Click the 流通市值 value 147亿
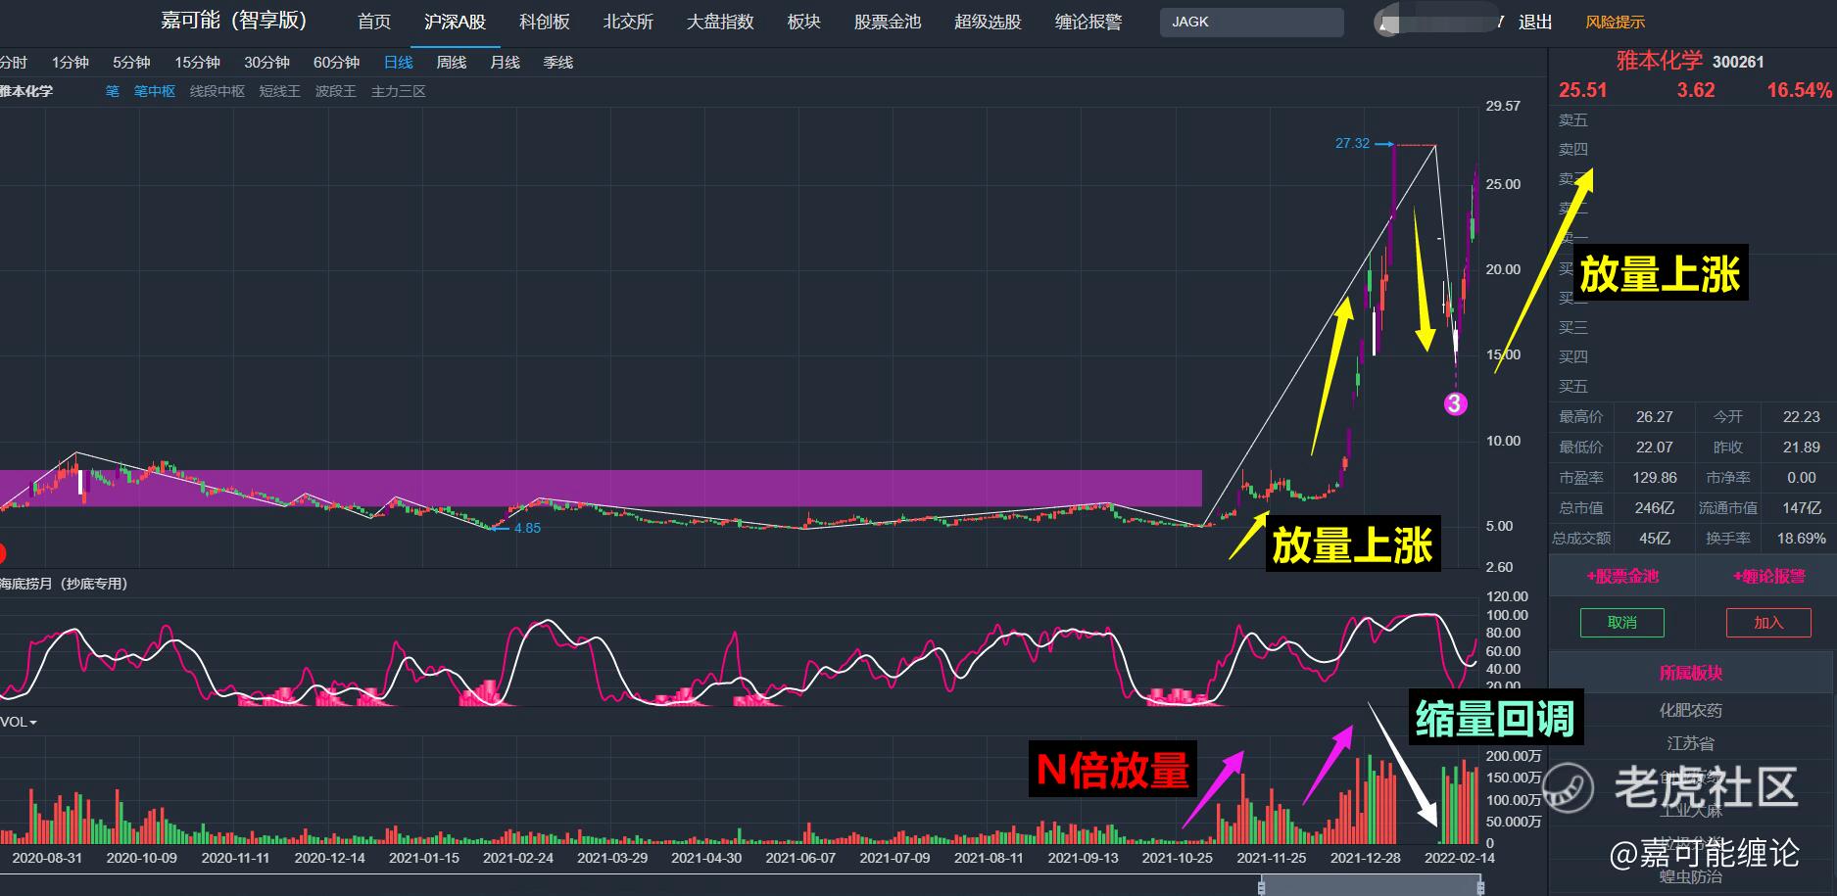The height and width of the screenshot is (896, 1837). point(1801,508)
